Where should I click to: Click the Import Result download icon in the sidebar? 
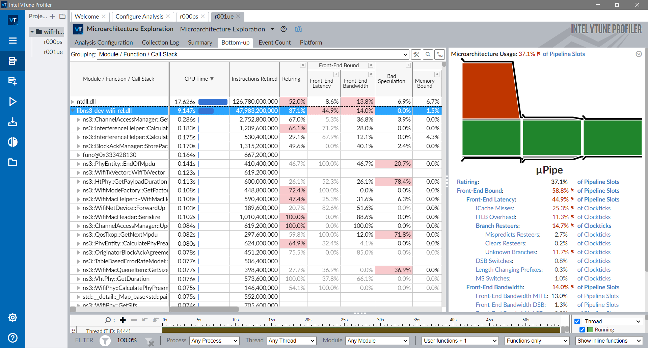pos(12,122)
